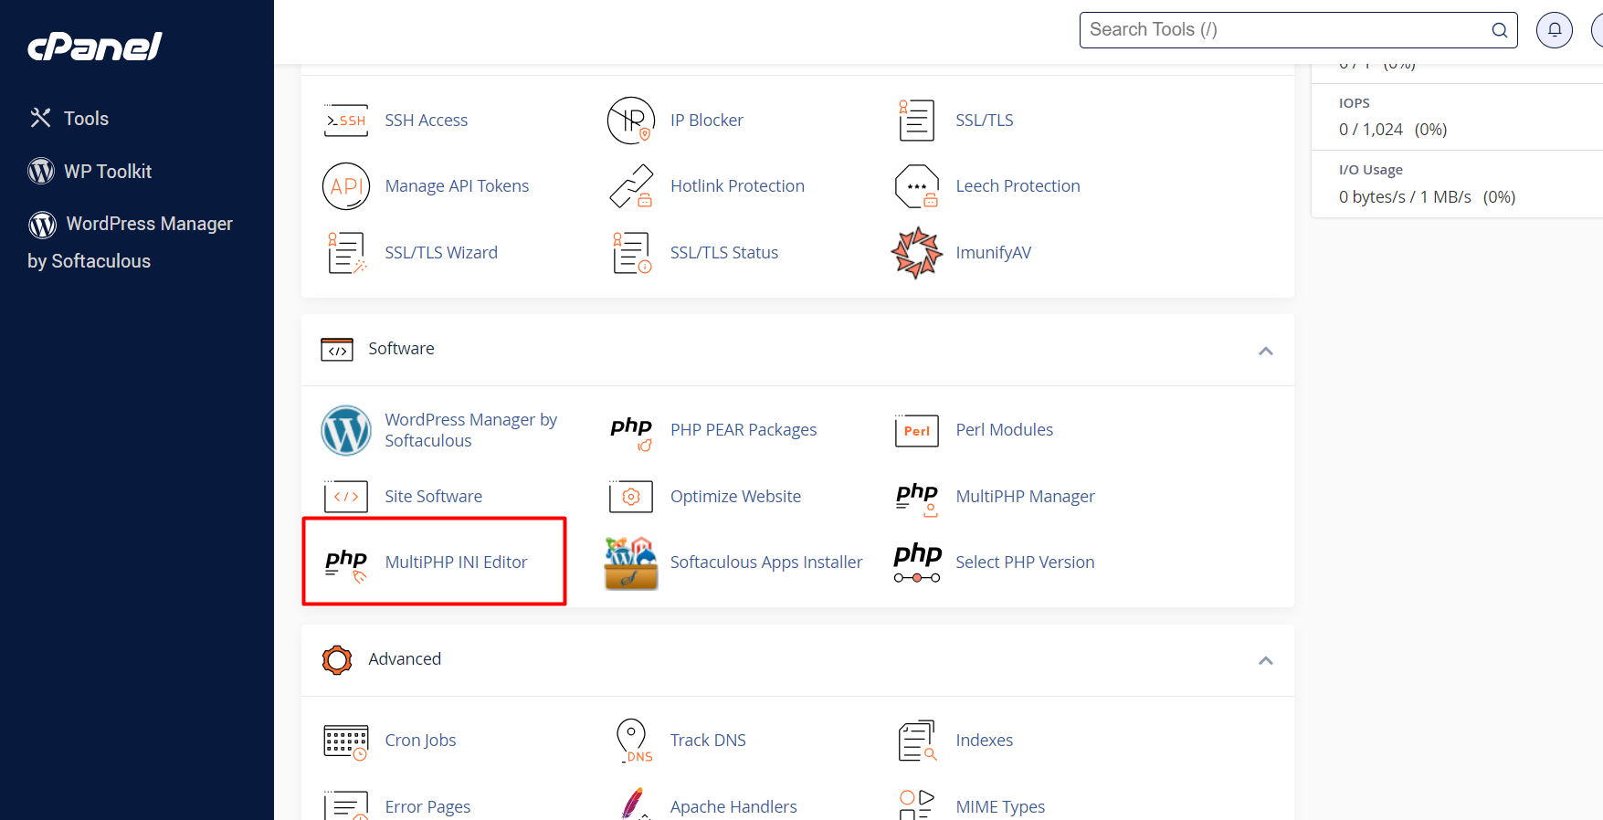
Task: Click the search magnifier icon
Action: tap(1499, 30)
